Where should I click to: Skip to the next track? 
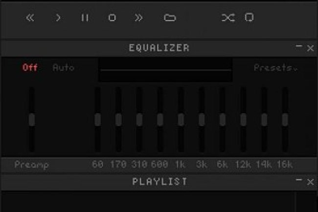tap(139, 18)
